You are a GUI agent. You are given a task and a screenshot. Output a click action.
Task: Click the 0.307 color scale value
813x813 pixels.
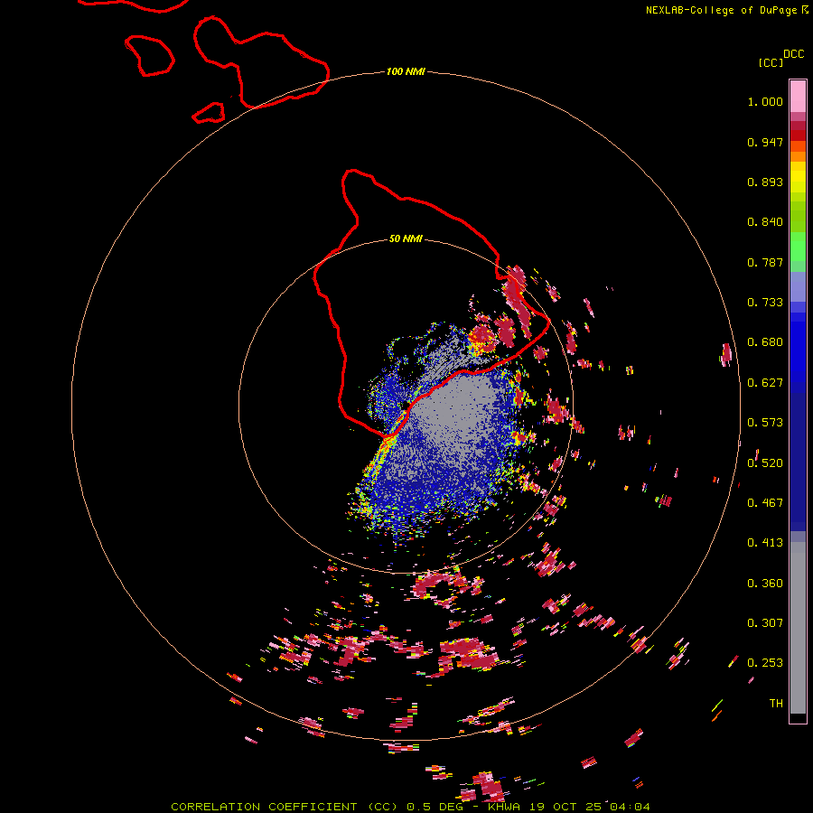click(765, 623)
